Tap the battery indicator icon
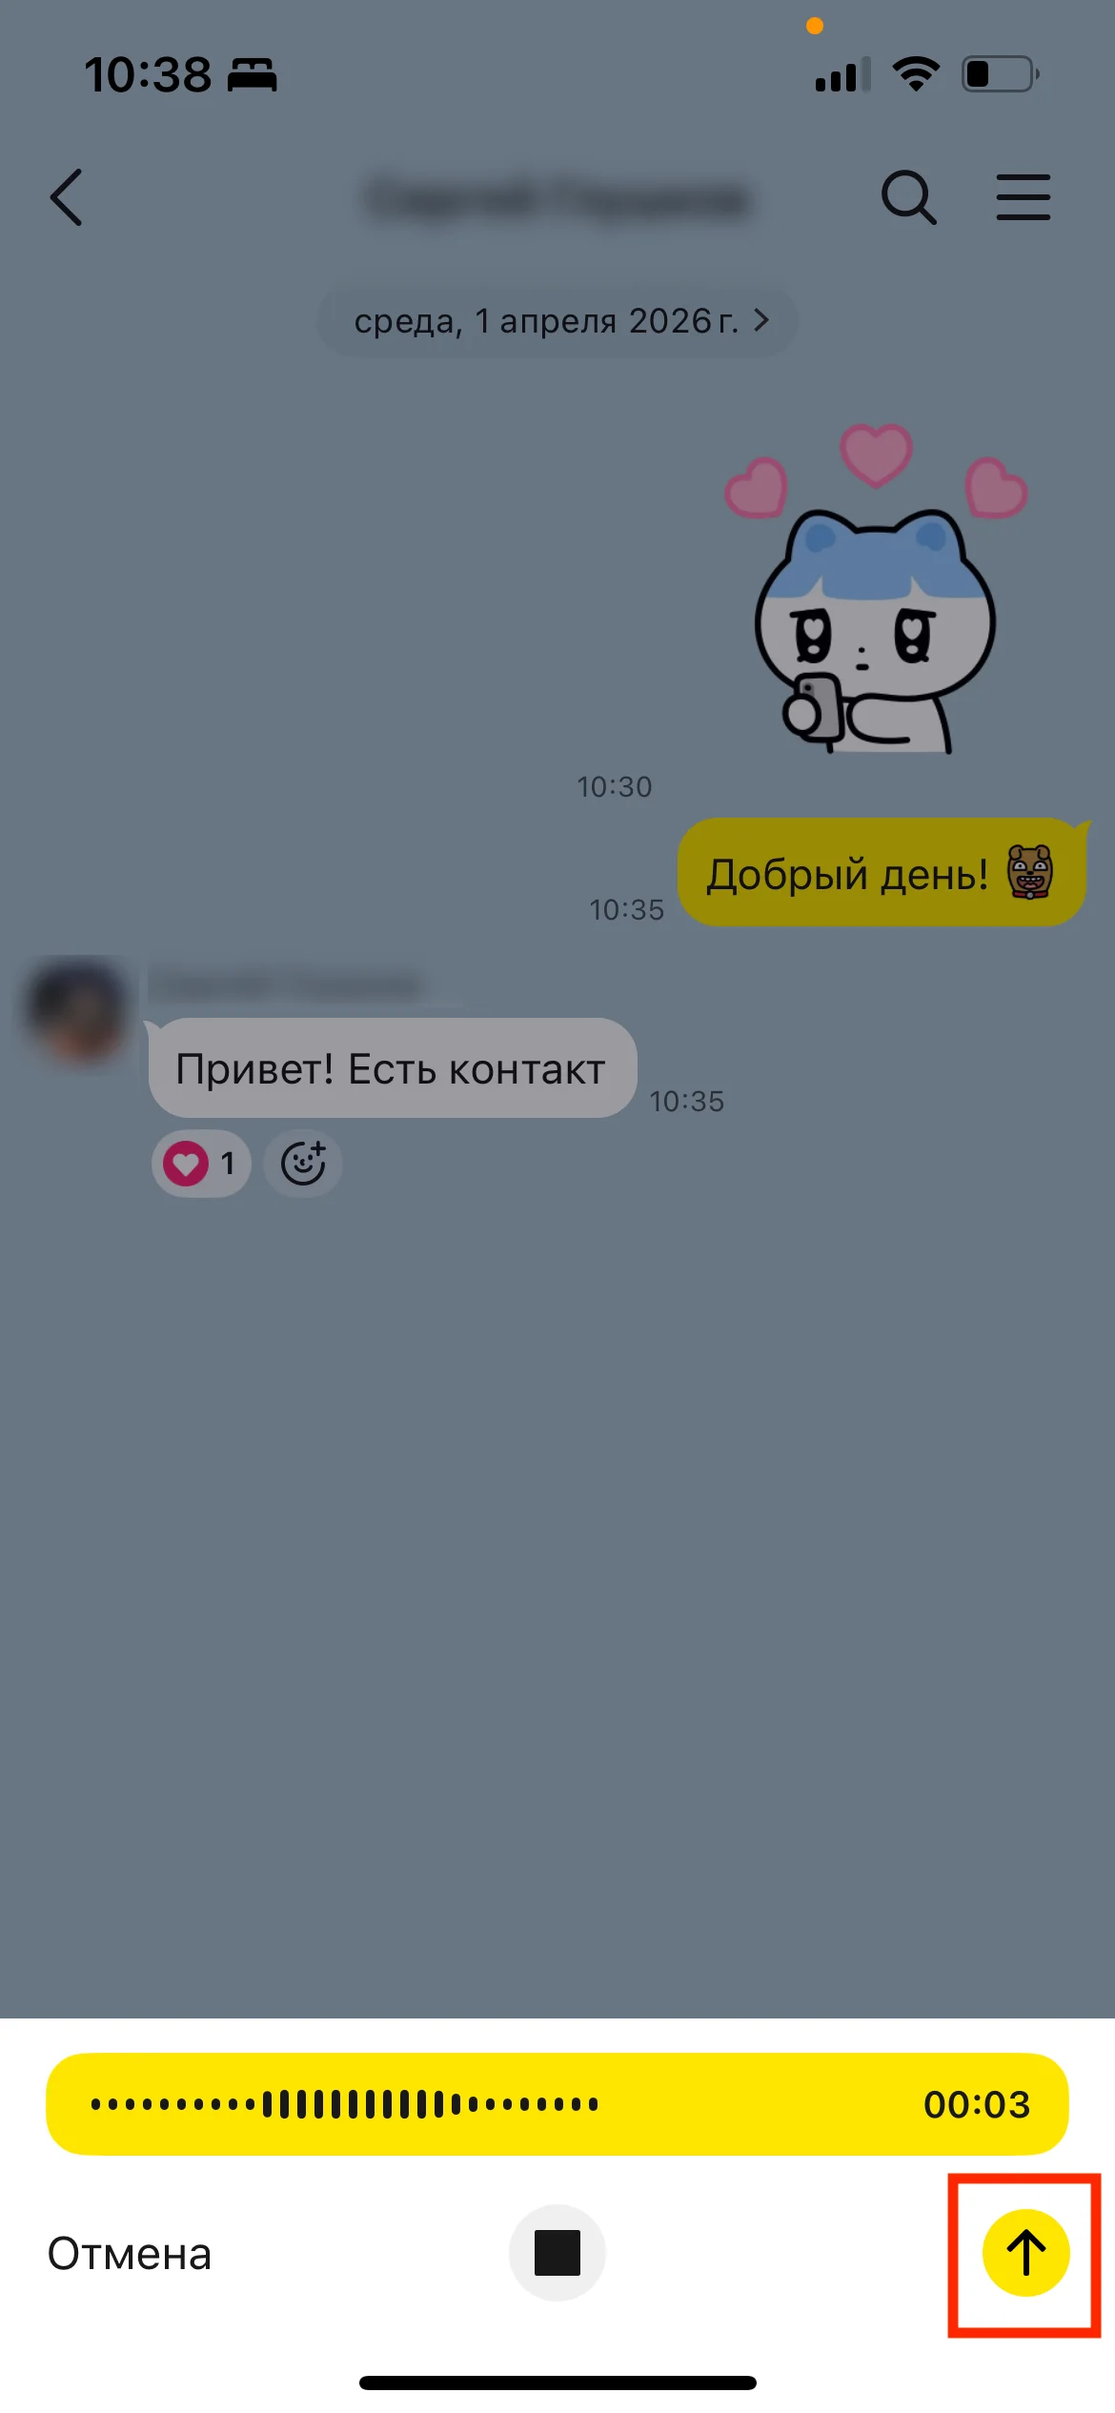The height and width of the screenshot is (2413, 1115). [x=1000, y=73]
